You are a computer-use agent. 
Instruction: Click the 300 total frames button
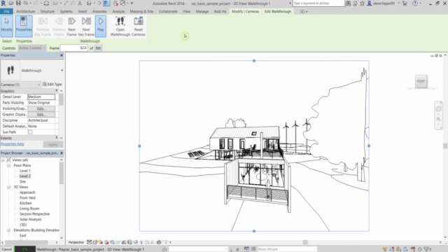click(x=98, y=48)
